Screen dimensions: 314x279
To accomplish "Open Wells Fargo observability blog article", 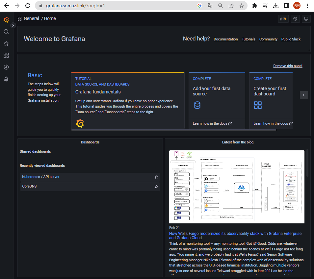I will point(235,236).
